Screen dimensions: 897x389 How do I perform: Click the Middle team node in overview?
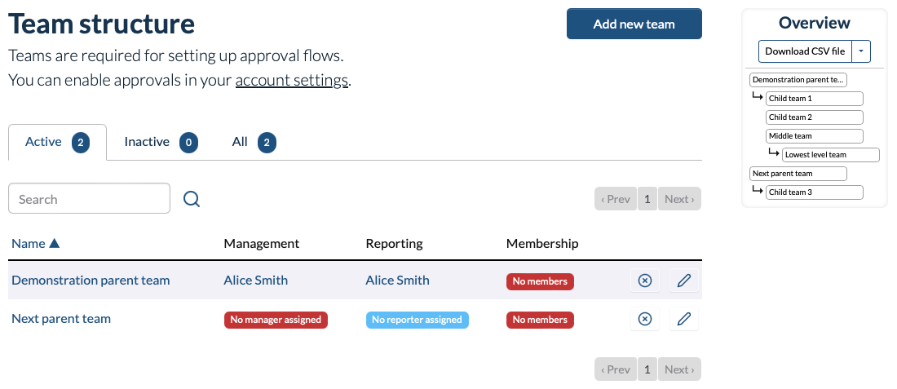click(814, 136)
